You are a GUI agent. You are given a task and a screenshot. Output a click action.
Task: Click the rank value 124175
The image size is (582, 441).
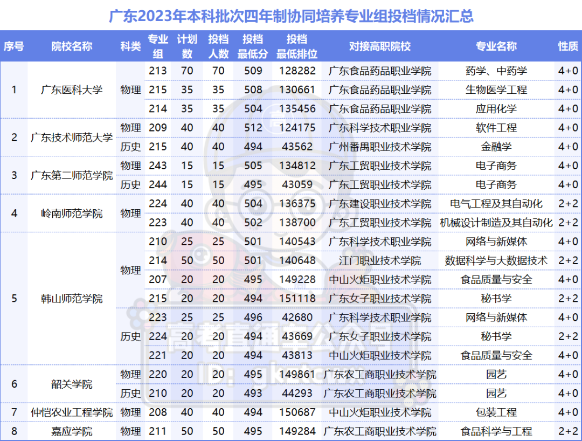point(297,128)
